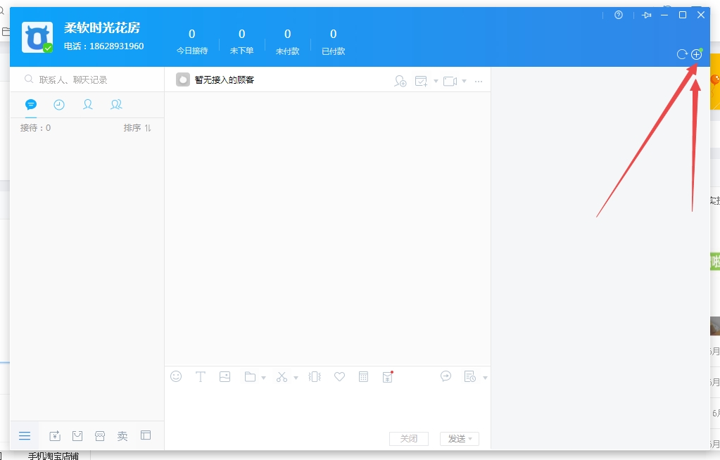720x460 pixels.
Task: Toggle the 排序 sort order control
Action: [x=137, y=128]
